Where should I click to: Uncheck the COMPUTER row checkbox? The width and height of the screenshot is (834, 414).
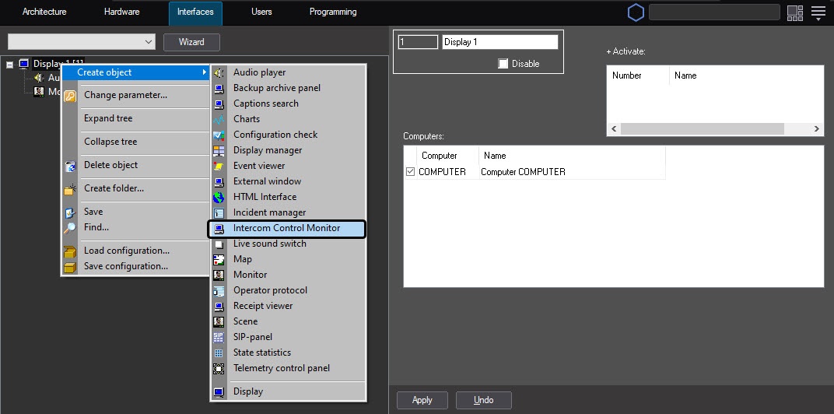(410, 172)
